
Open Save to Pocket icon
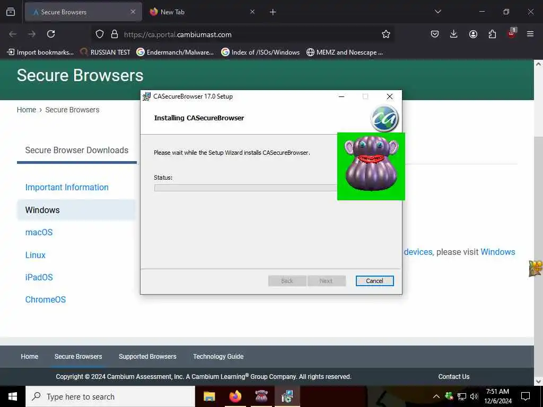click(435, 34)
